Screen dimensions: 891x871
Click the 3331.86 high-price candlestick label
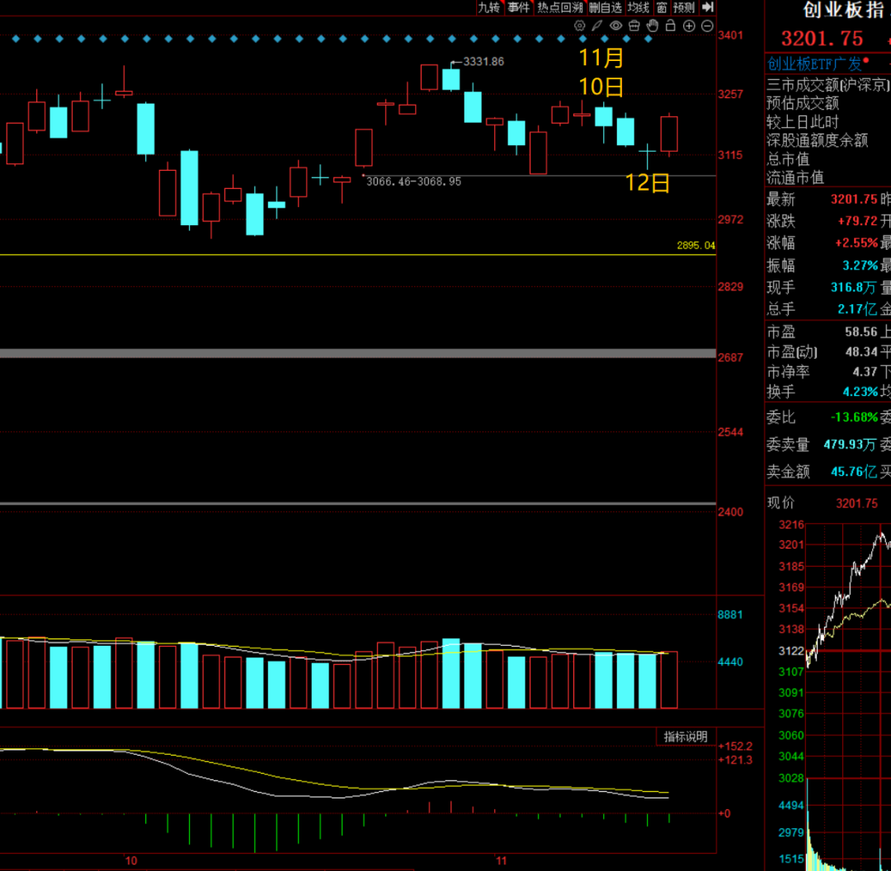483,62
